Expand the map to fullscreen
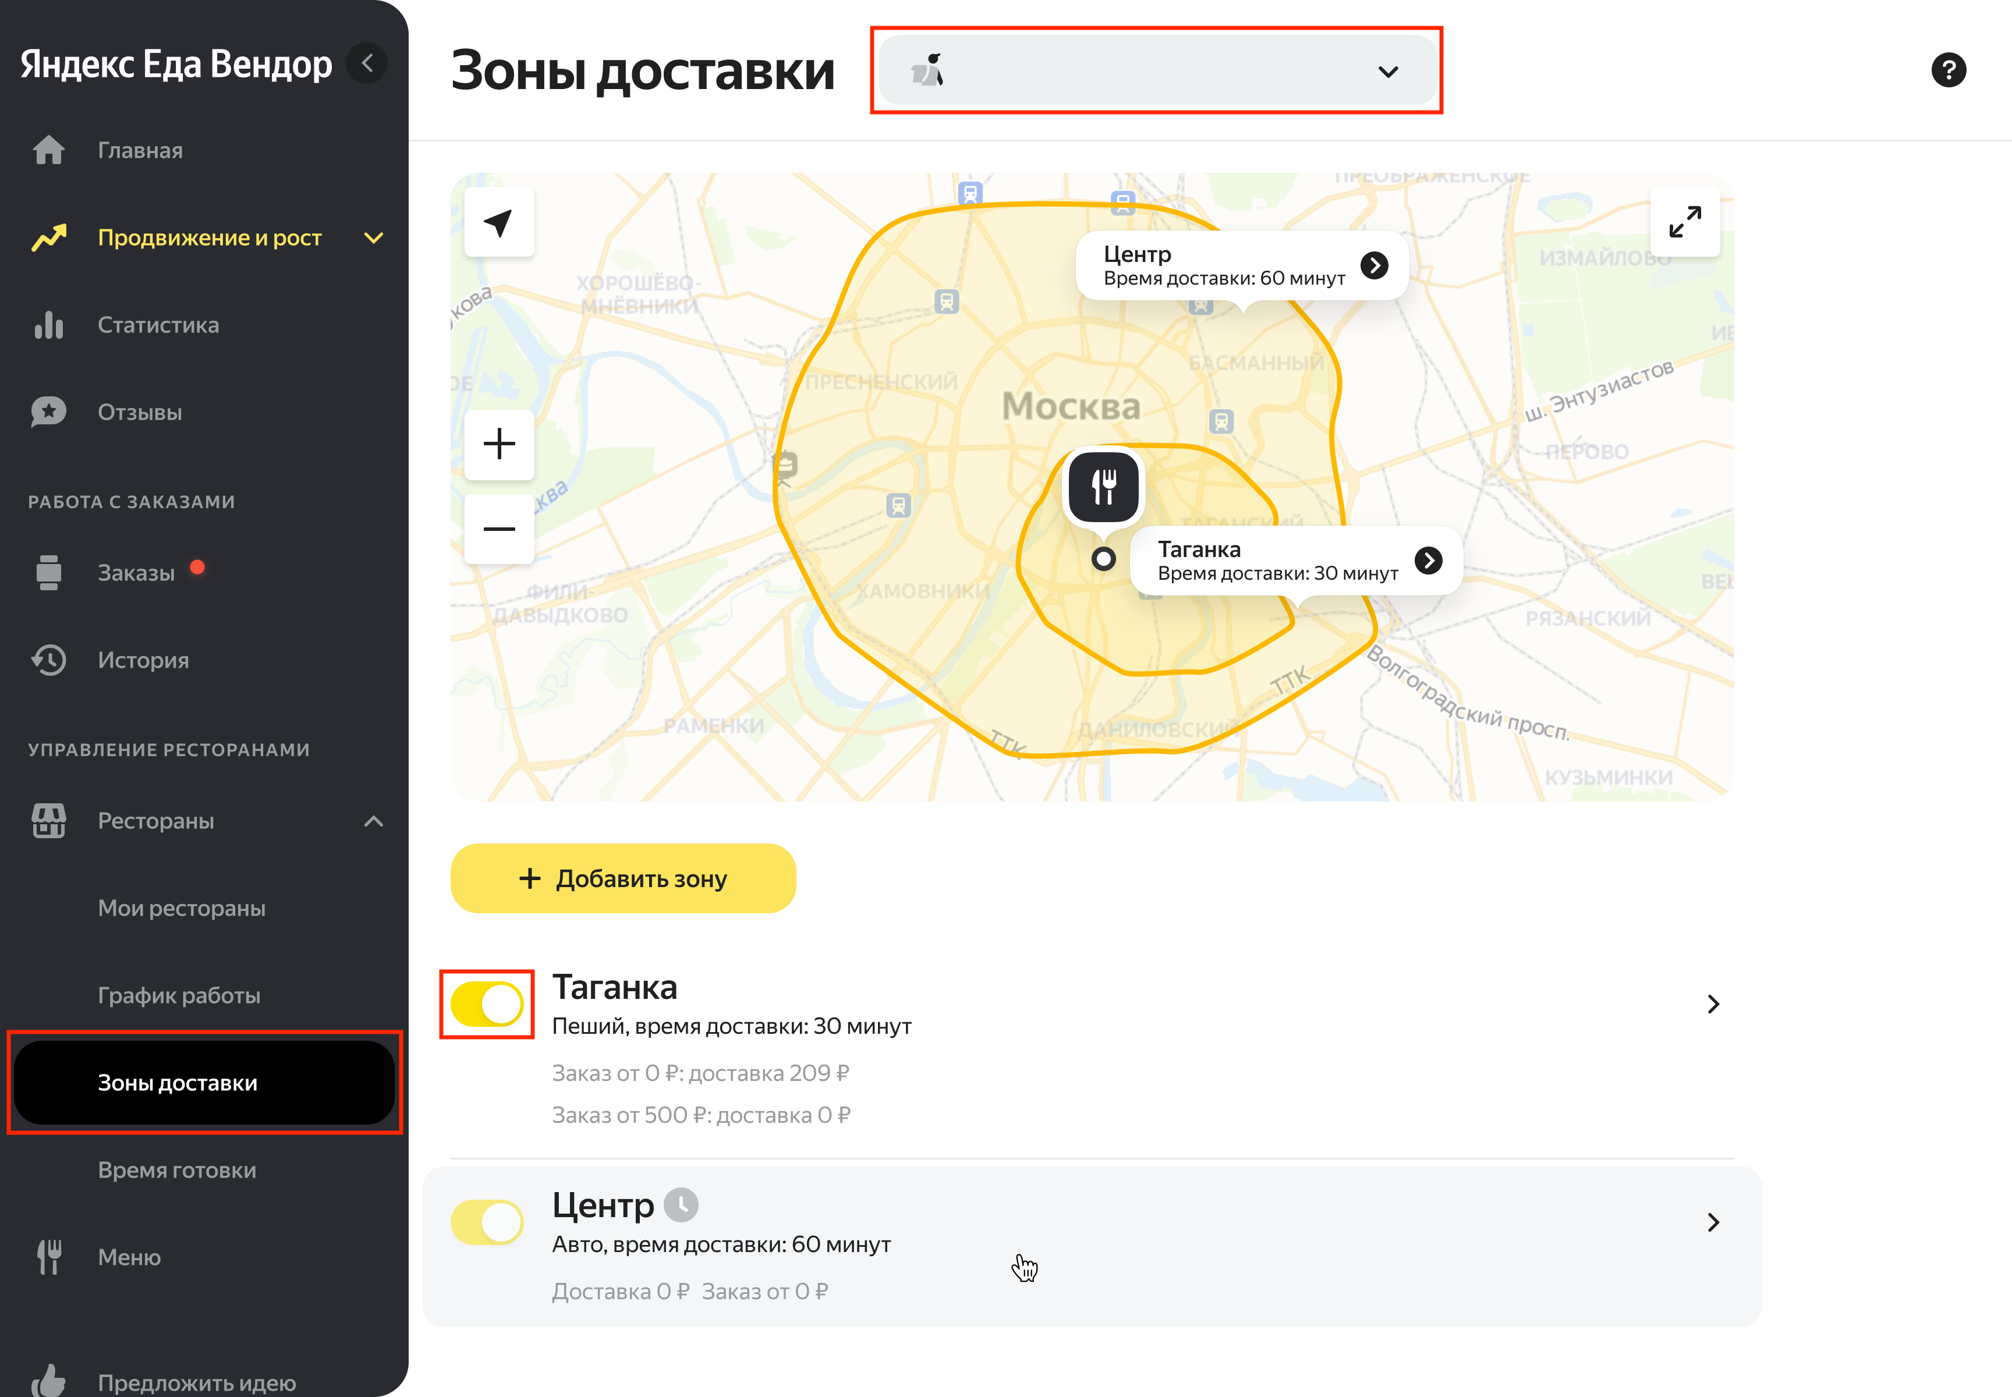 pos(1684,222)
